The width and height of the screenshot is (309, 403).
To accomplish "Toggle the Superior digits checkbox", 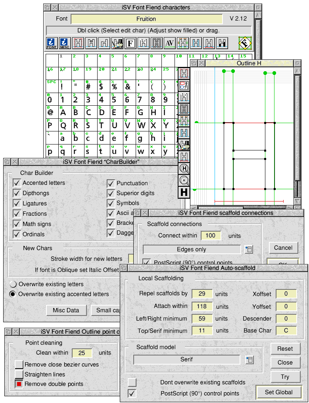I will pyautogui.click(x=111, y=193).
